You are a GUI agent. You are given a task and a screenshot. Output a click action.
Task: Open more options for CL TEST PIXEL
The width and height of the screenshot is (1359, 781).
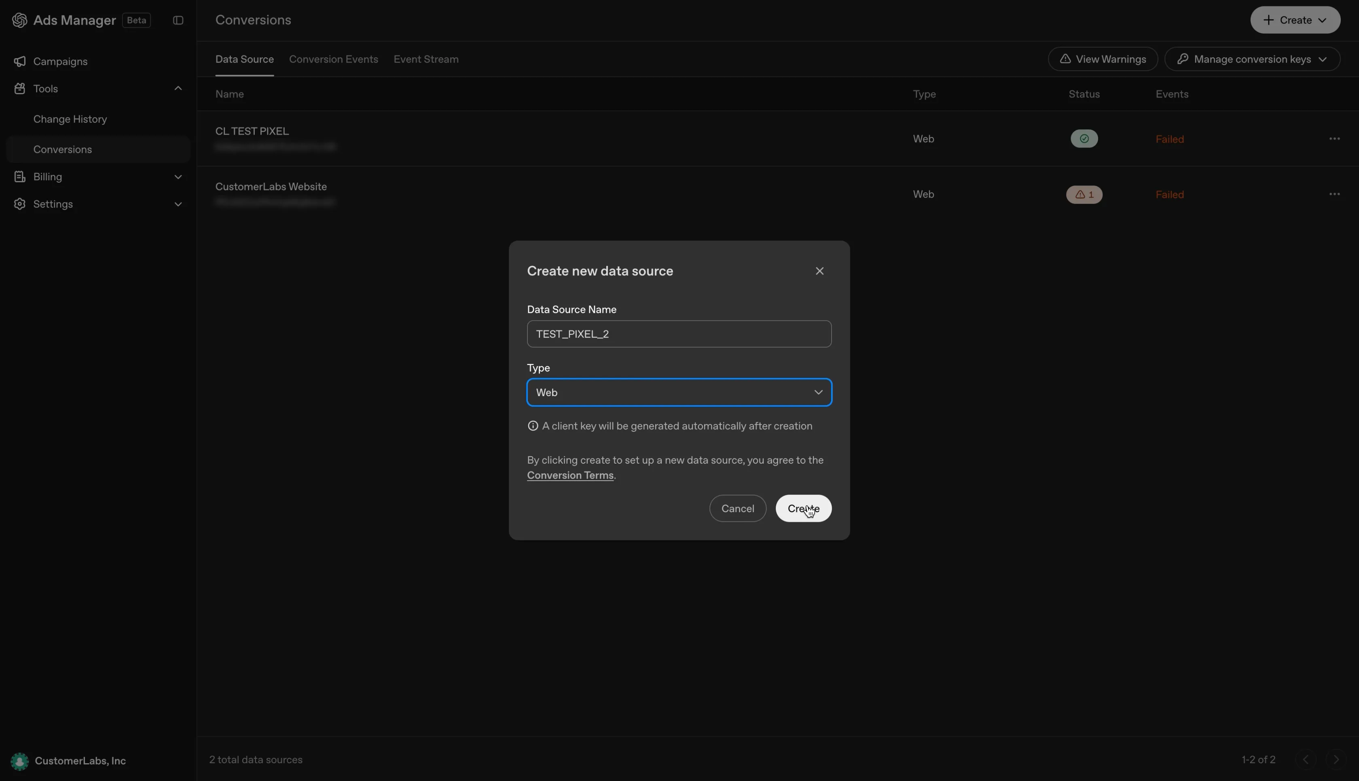1334,139
